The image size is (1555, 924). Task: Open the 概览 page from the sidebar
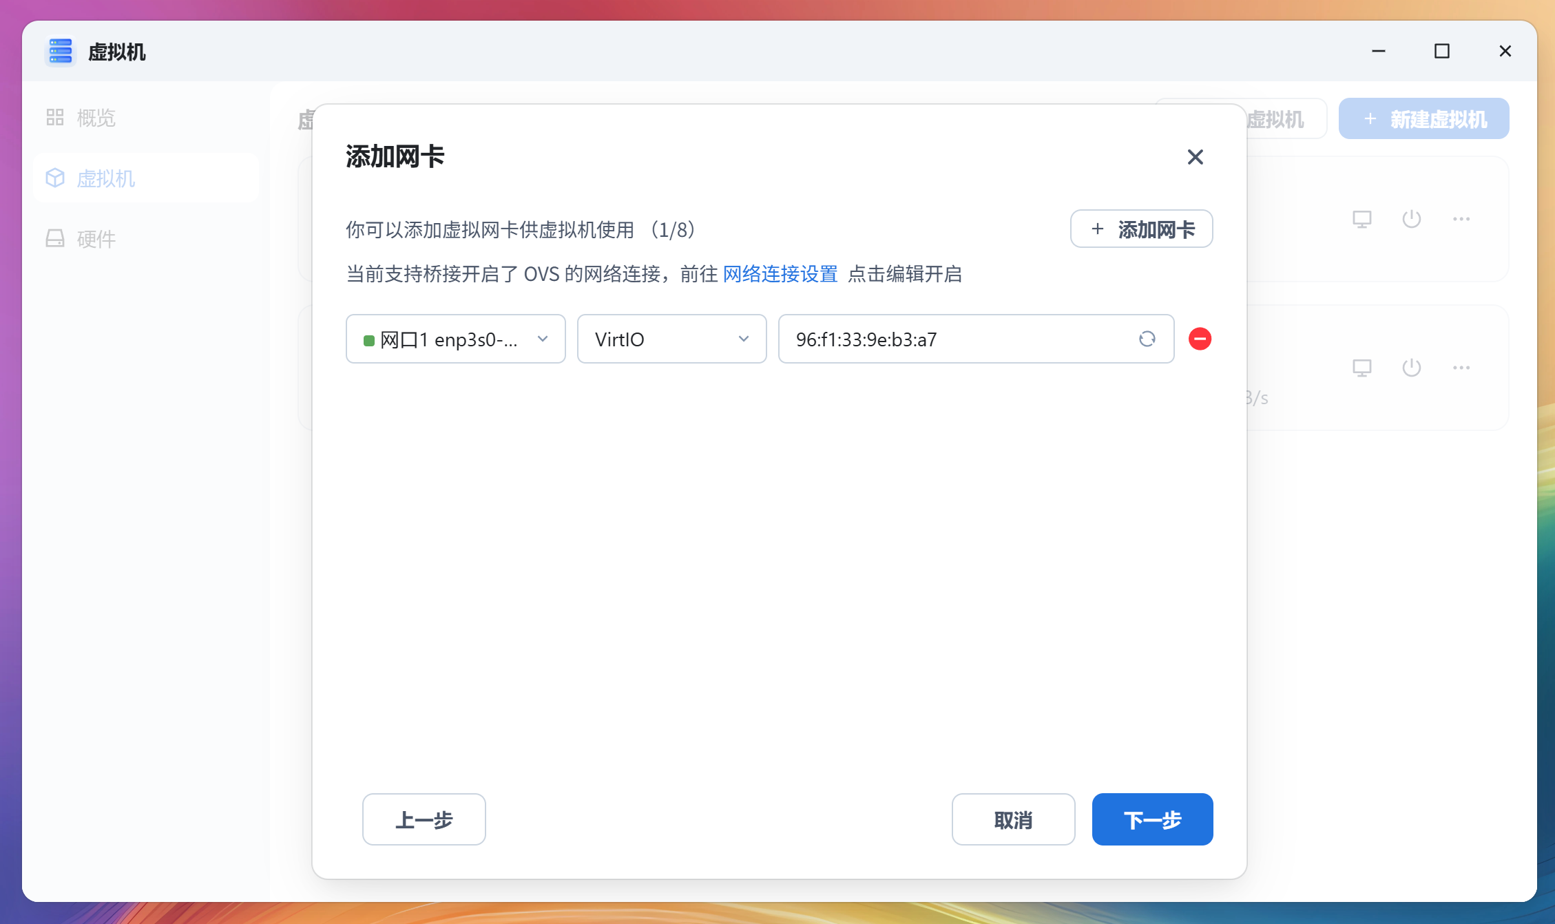pos(97,118)
